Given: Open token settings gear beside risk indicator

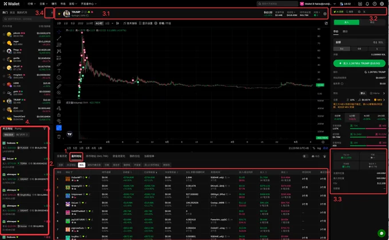Looking at the screenshot, I should pyautogui.click(x=325, y=14).
